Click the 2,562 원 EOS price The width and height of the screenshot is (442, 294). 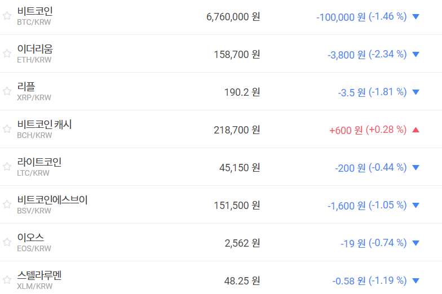(x=242, y=243)
